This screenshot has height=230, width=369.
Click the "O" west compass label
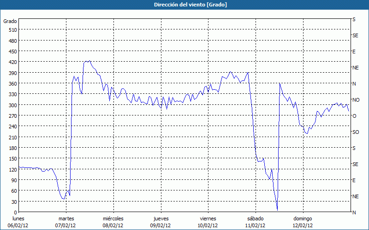[354, 116]
